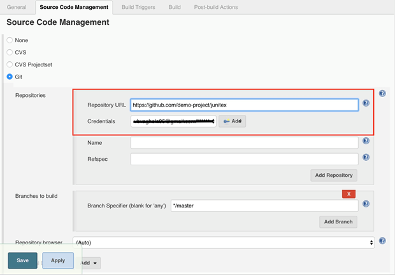Click the key icon Add credentials button
This screenshot has height=277, width=395.
point(232,121)
